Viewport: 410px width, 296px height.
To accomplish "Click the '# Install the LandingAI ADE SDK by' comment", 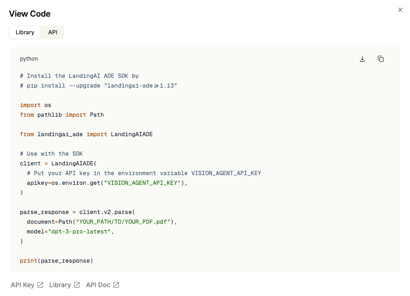I will [79, 76].
